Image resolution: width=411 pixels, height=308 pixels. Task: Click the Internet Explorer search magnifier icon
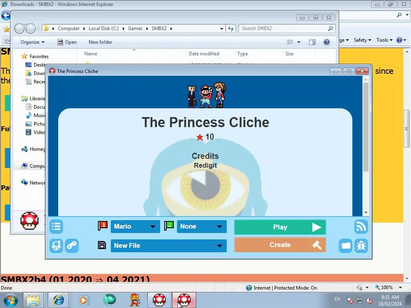pyautogui.click(x=399, y=15)
